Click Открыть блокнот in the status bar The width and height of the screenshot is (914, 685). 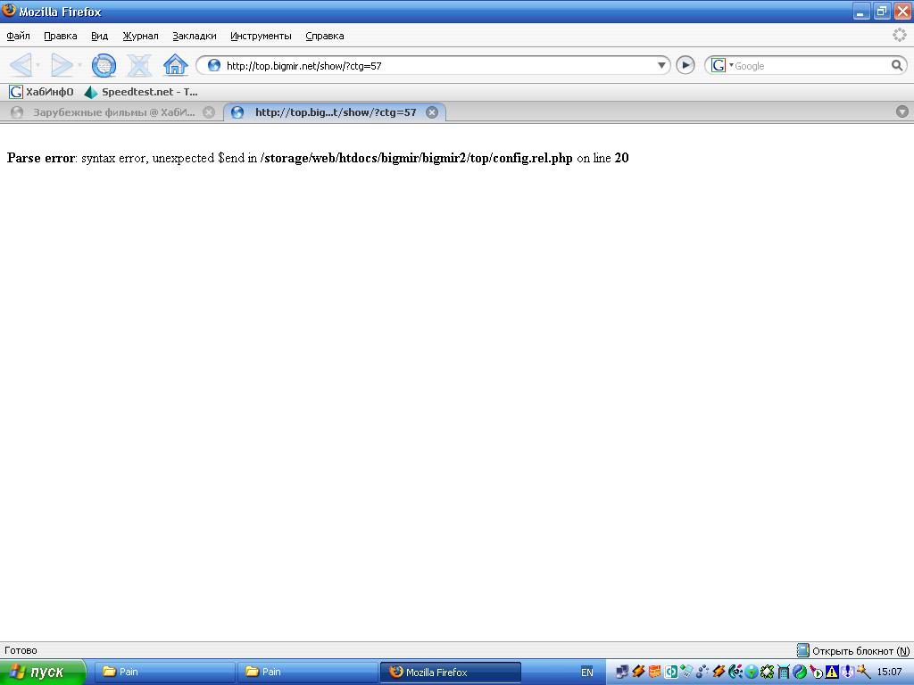853,651
